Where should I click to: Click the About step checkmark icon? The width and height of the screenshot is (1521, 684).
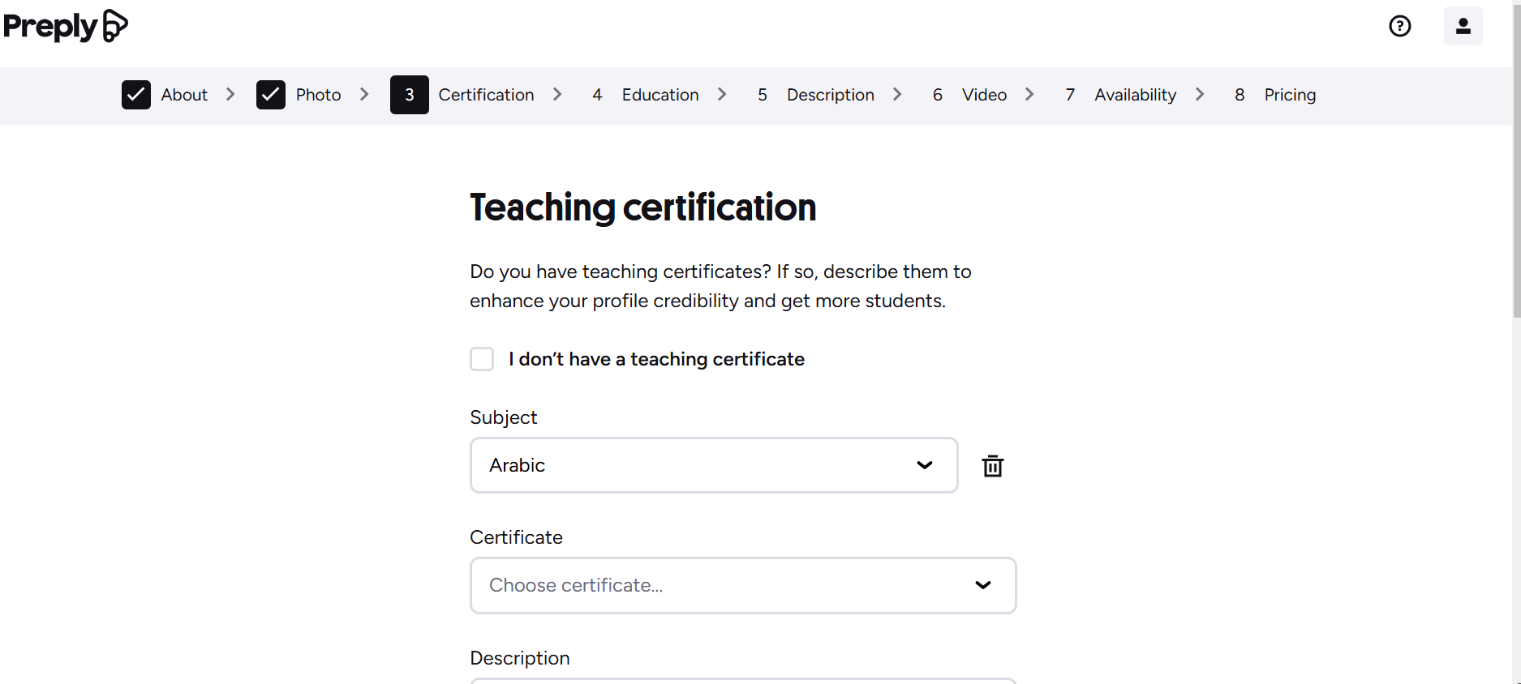136,95
